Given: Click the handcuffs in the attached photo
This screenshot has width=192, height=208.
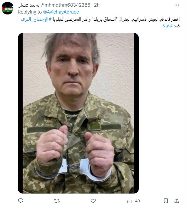Looking at the screenshot, I should [x=73, y=169].
